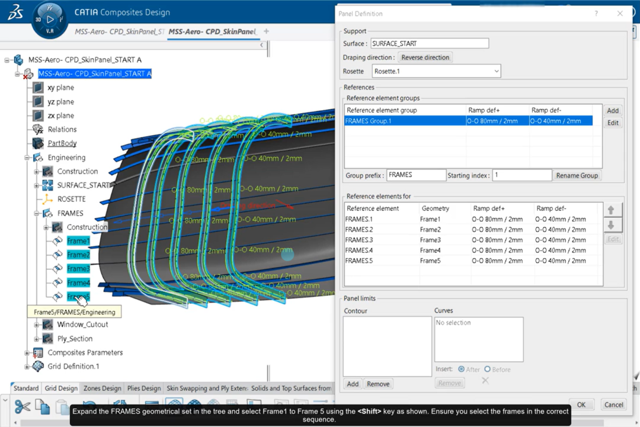Viewport: 640px width, 427px height.
Task: Add a new tab with plus
Action: 267,31
